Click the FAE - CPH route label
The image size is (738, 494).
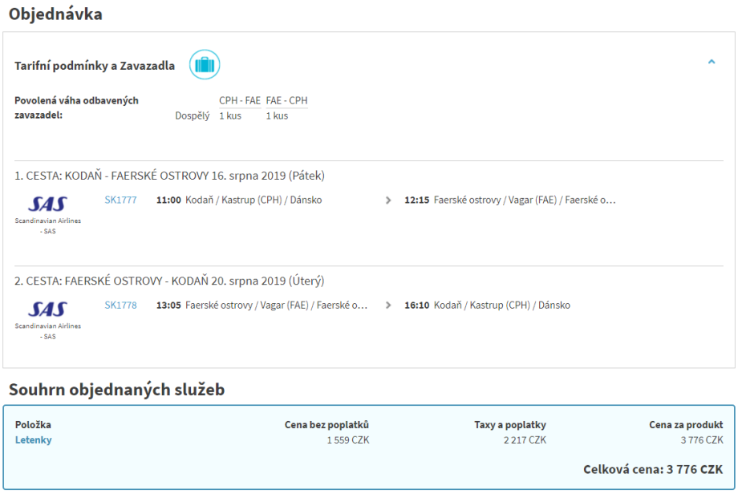[286, 101]
